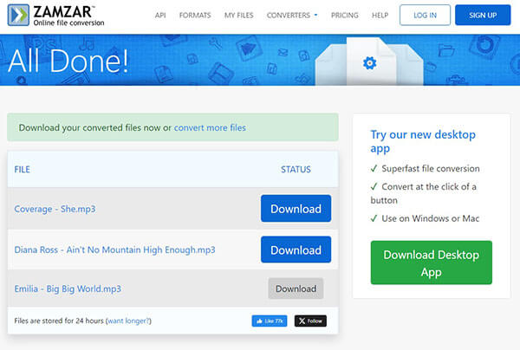The image size is (520, 350).
Task: Open the Pricing page
Action: [345, 16]
